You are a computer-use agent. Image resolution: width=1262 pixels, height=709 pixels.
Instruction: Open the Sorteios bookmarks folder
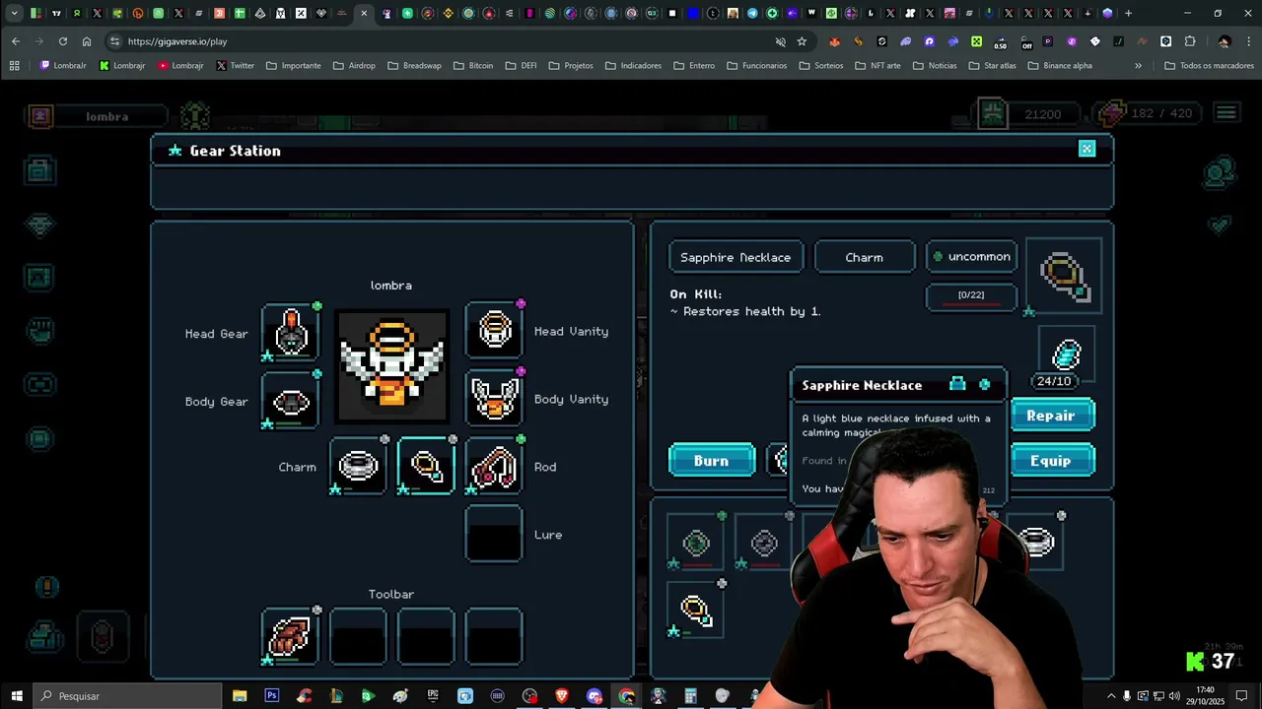(821, 66)
